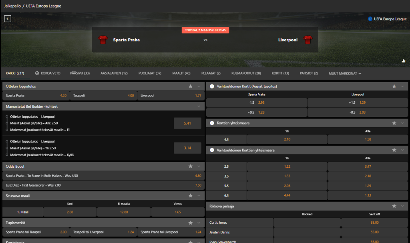
Task: Select Luiz Diaz First Goalscorer boost 7.50
Action: click(103, 185)
